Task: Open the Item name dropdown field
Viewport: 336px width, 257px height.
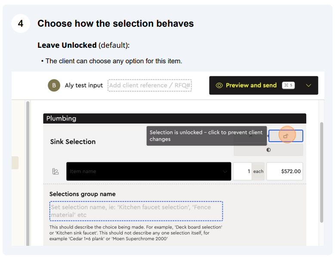Action: click(x=149, y=171)
